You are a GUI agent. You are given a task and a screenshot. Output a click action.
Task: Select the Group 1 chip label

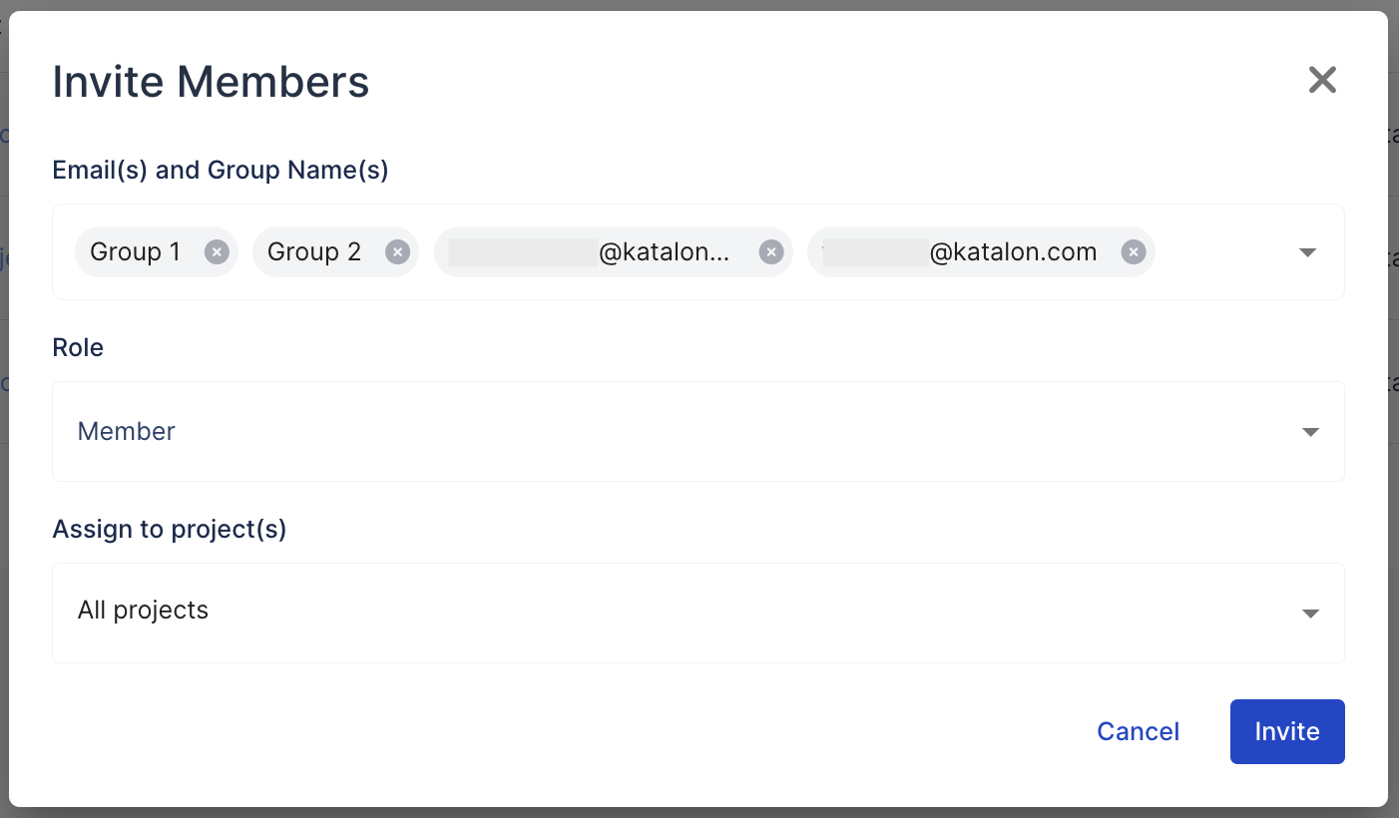point(136,252)
